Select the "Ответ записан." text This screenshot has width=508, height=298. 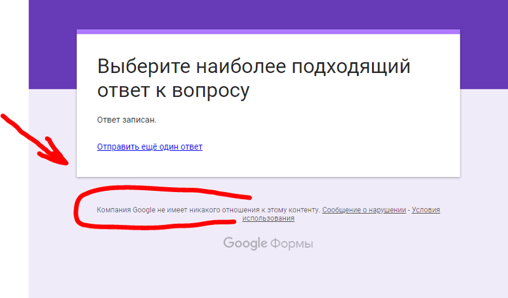pyautogui.click(x=126, y=120)
